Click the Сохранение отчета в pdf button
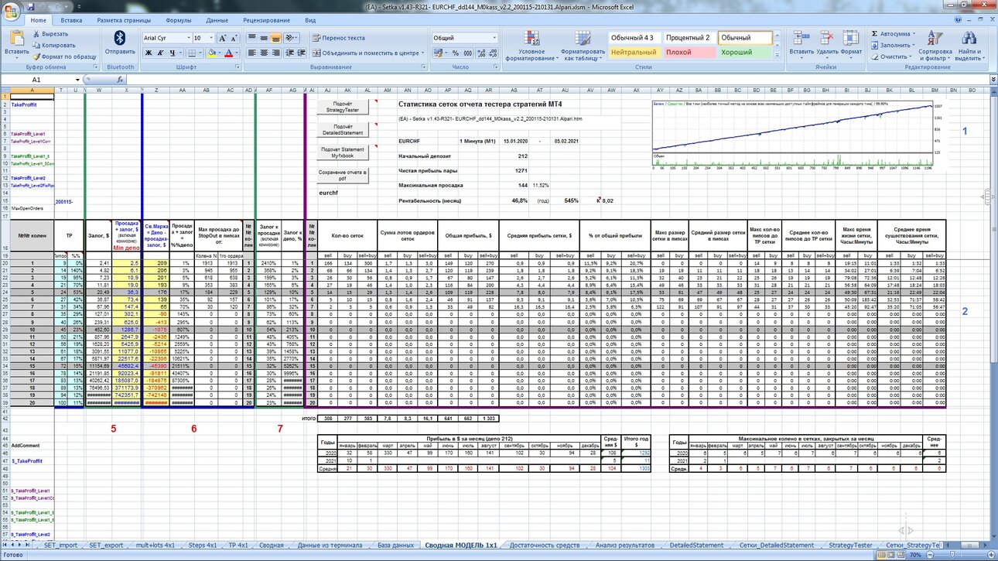This screenshot has height=561, width=998. tap(343, 175)
